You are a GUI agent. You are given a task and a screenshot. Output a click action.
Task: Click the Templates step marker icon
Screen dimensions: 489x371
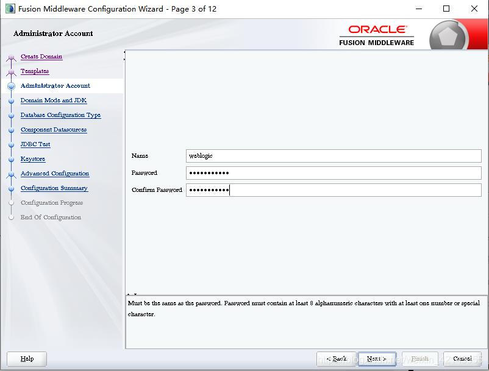point(11,72)
